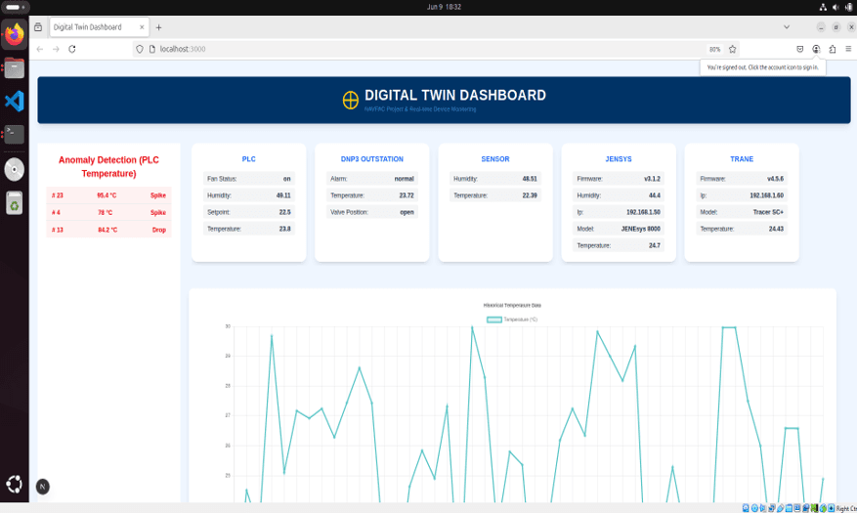The height and width of the screenshot is (513, 857).
Task: Click the JENSYS Firmware v3.1.2 row
Action: [x=619, y=179]
